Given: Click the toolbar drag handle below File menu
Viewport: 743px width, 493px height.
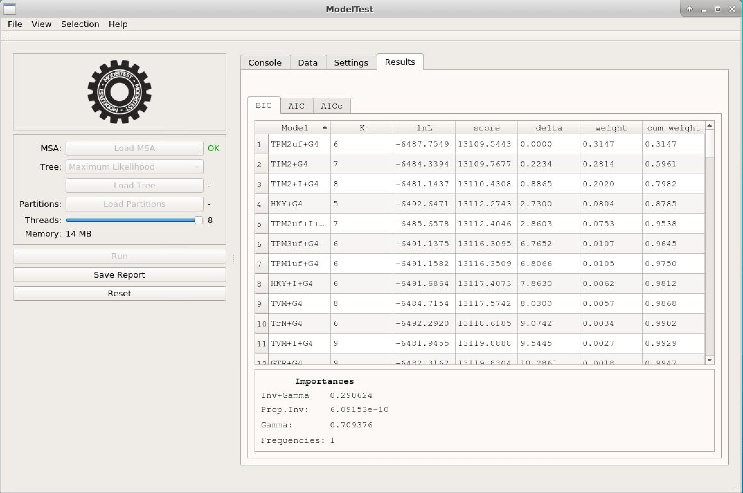Looking at the screenshot, I should click(x=5, y=36).
